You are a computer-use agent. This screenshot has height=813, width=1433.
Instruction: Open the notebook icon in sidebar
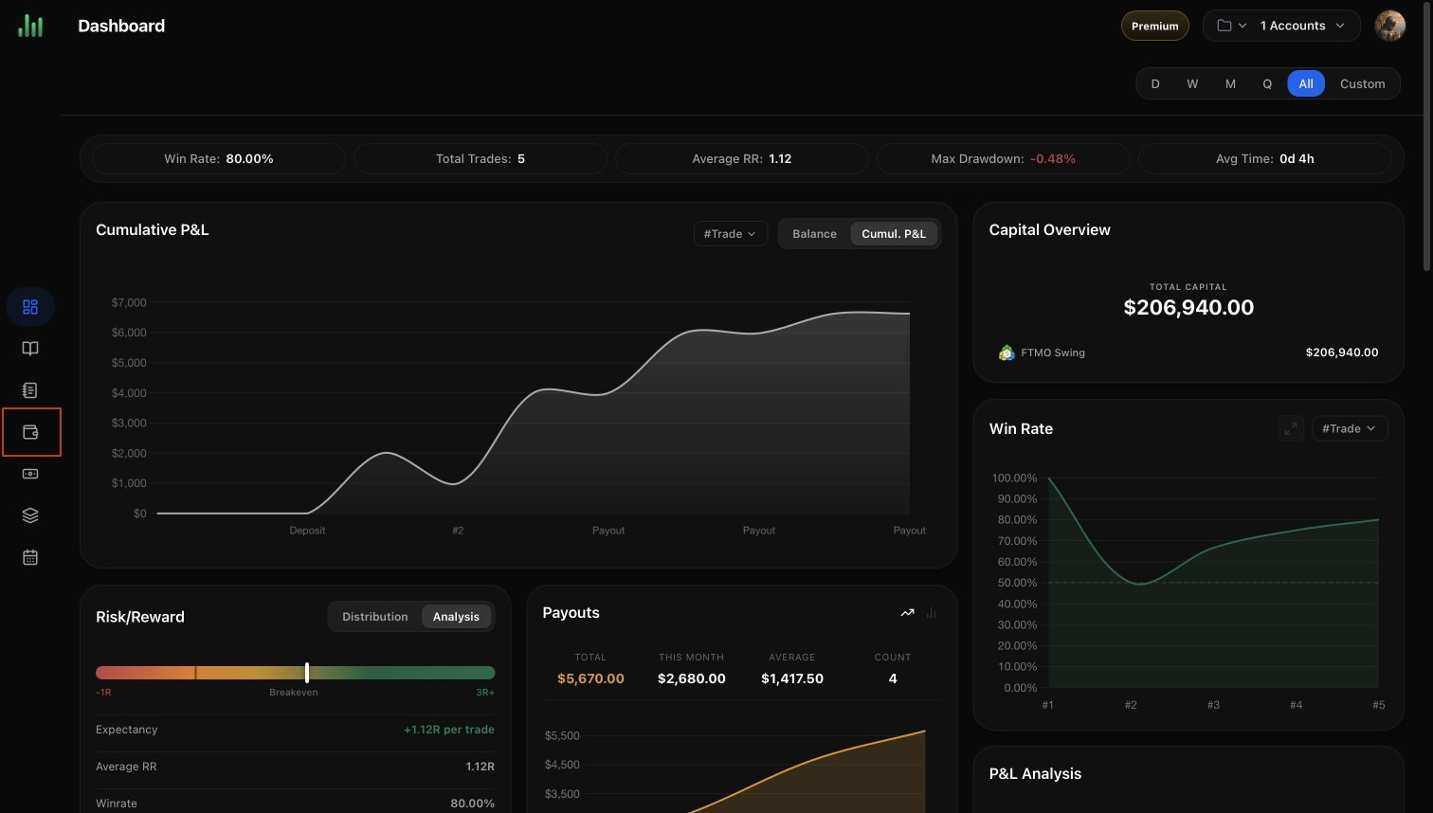click(30, 390)
